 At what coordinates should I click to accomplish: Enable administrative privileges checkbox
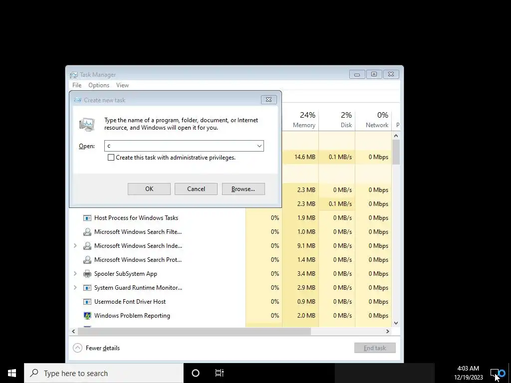coord(111,158)
